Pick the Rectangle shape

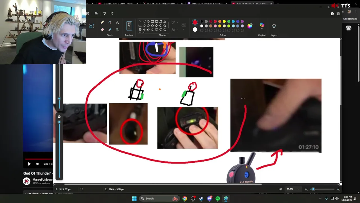pos(152,21)
